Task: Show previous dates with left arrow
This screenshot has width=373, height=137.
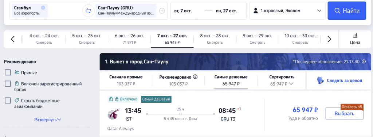Action: click(x=13, y=39)
